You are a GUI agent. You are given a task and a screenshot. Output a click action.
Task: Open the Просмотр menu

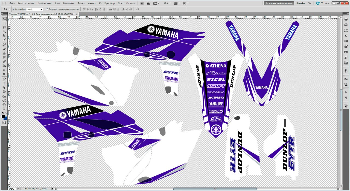coord(110,3)
